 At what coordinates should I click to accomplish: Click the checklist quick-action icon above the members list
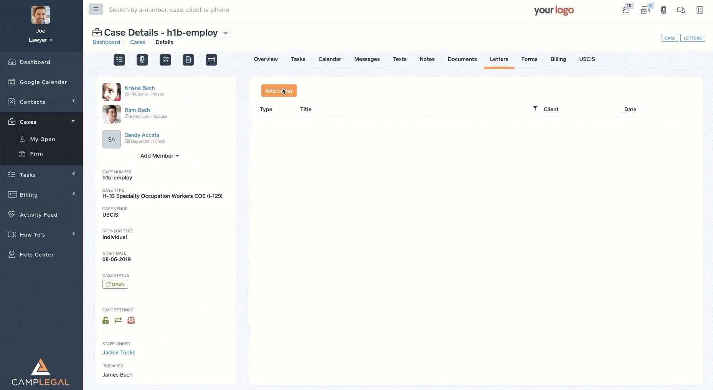[119, 60]
